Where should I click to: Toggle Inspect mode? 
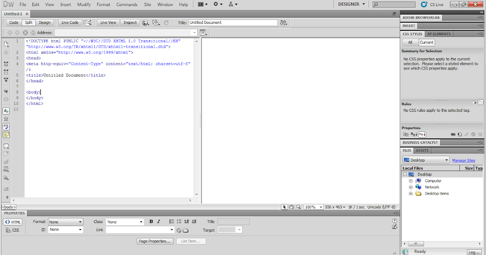pyautogui.click(x=130, y=23)
